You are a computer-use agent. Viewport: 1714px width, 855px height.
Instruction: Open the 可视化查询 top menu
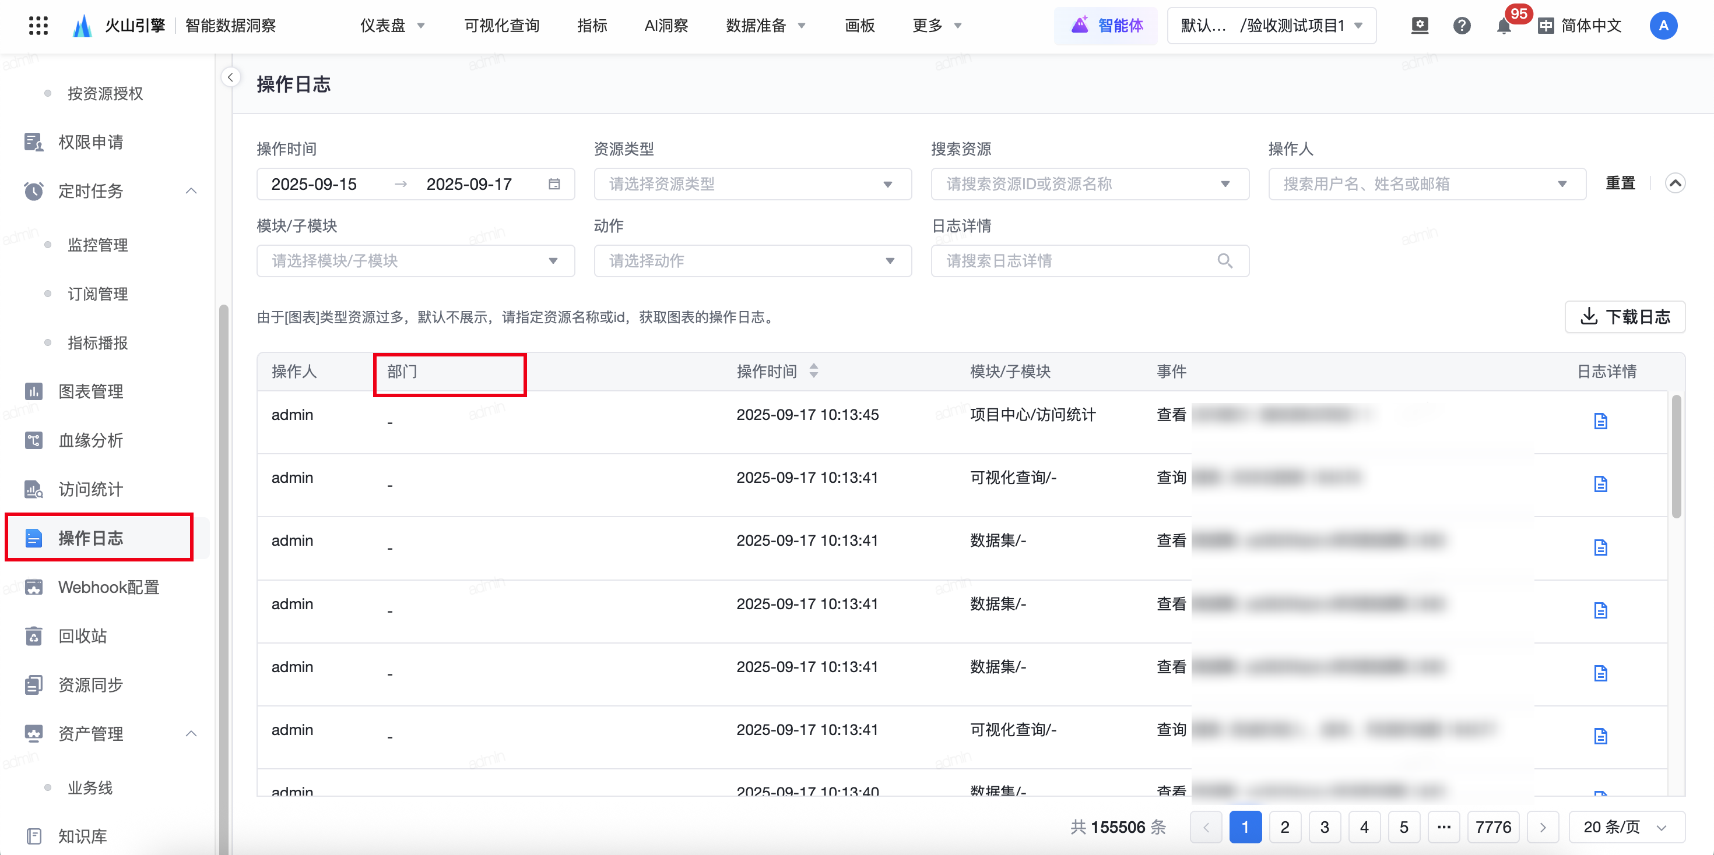(502, 26)
